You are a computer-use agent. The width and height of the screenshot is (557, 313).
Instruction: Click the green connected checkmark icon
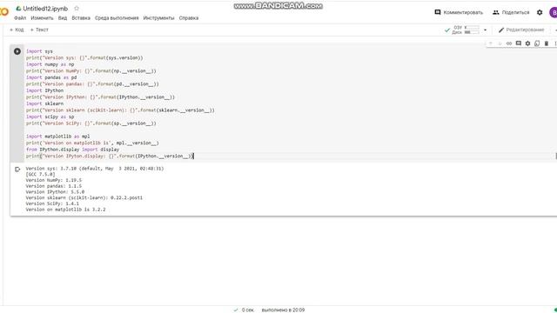coord(447,30)
